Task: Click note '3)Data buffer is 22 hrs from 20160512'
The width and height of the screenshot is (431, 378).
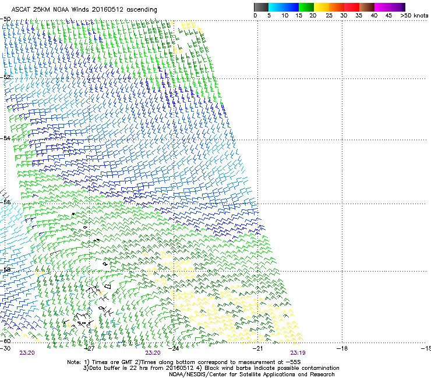Action: pyautogui.click(x=138, y=368)
